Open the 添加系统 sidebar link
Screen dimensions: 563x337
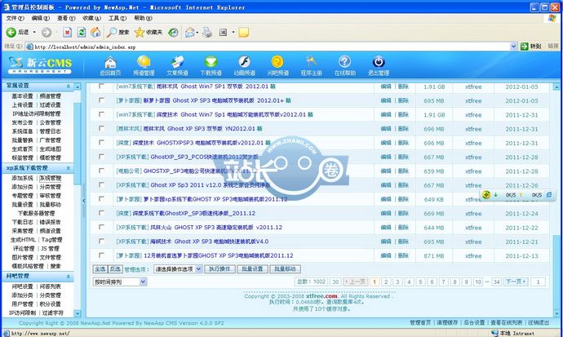[22, 178]
